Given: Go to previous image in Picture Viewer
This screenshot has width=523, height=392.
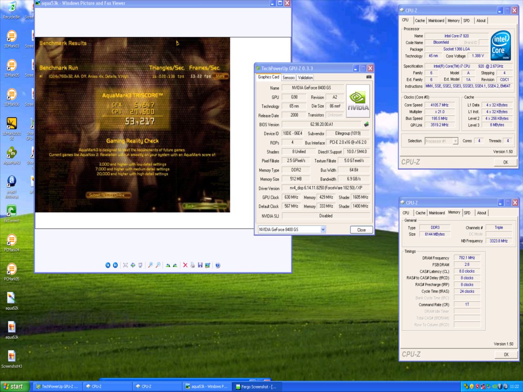Looking at the screenshot, I should pos(108,265).
